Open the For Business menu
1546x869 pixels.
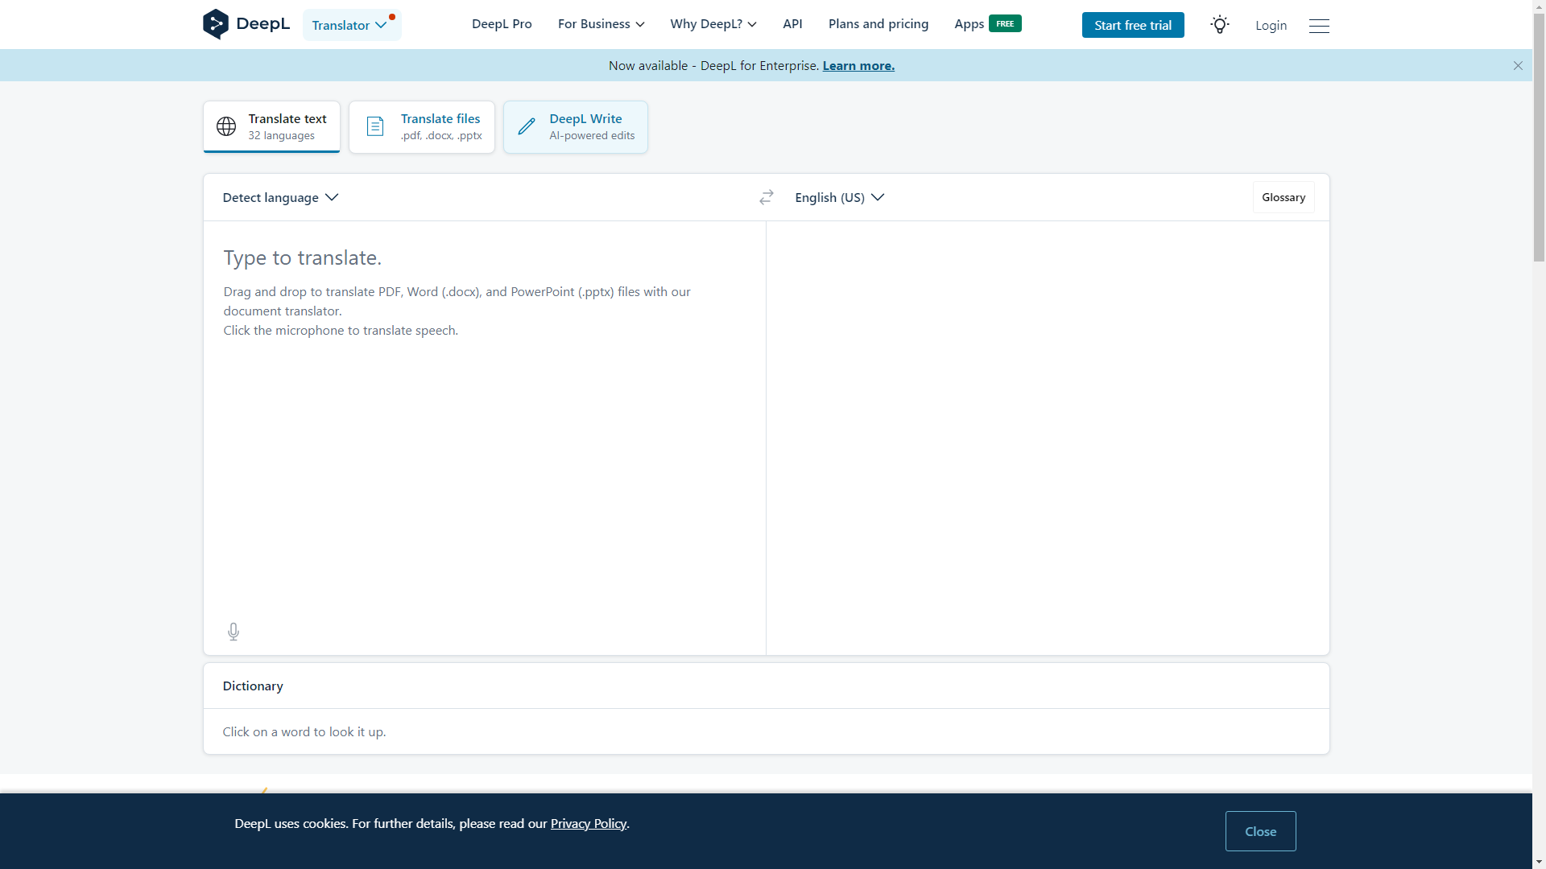click(x=601, y=24)
